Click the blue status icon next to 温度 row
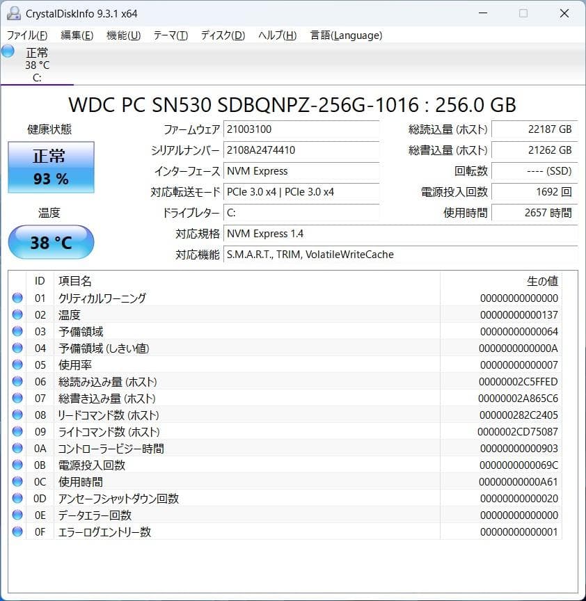This screenshot has height=601, width=586. tap(17, 314)
